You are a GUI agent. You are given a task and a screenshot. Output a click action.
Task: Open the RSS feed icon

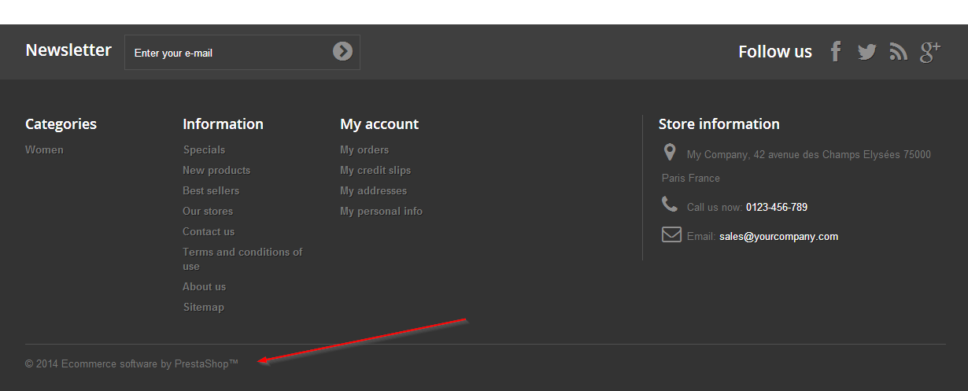898,52
